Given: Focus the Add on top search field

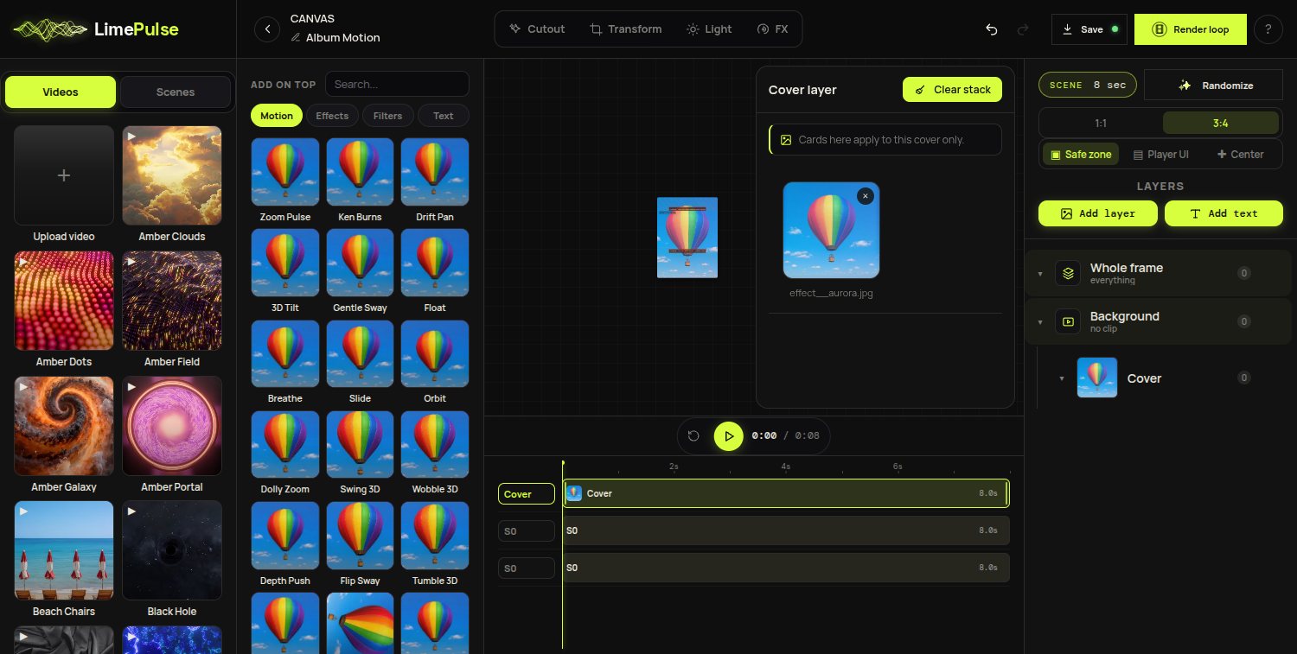Looking at the screenshot, I should point(397,84).
